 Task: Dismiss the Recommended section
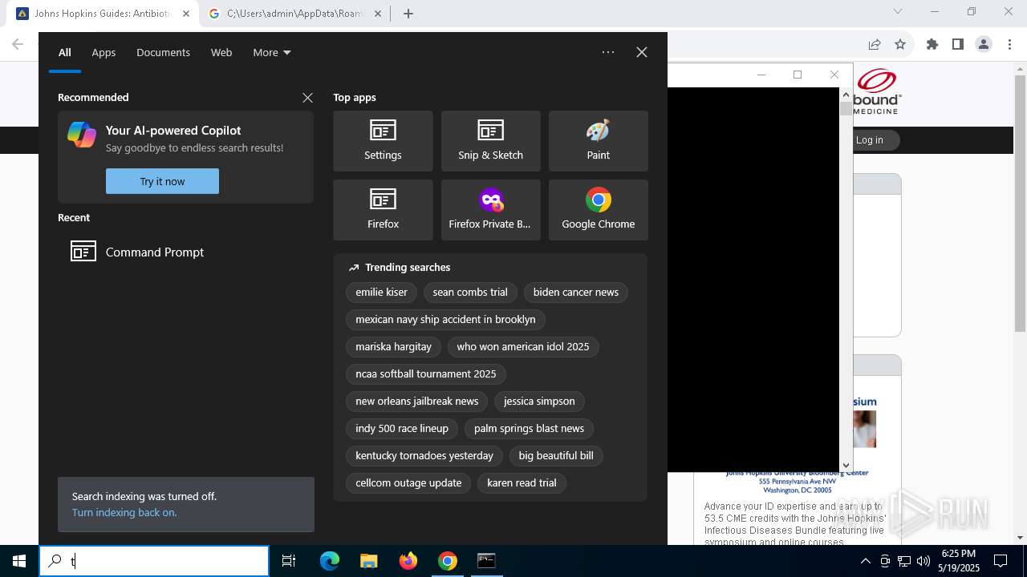click(x=307, y=98)
